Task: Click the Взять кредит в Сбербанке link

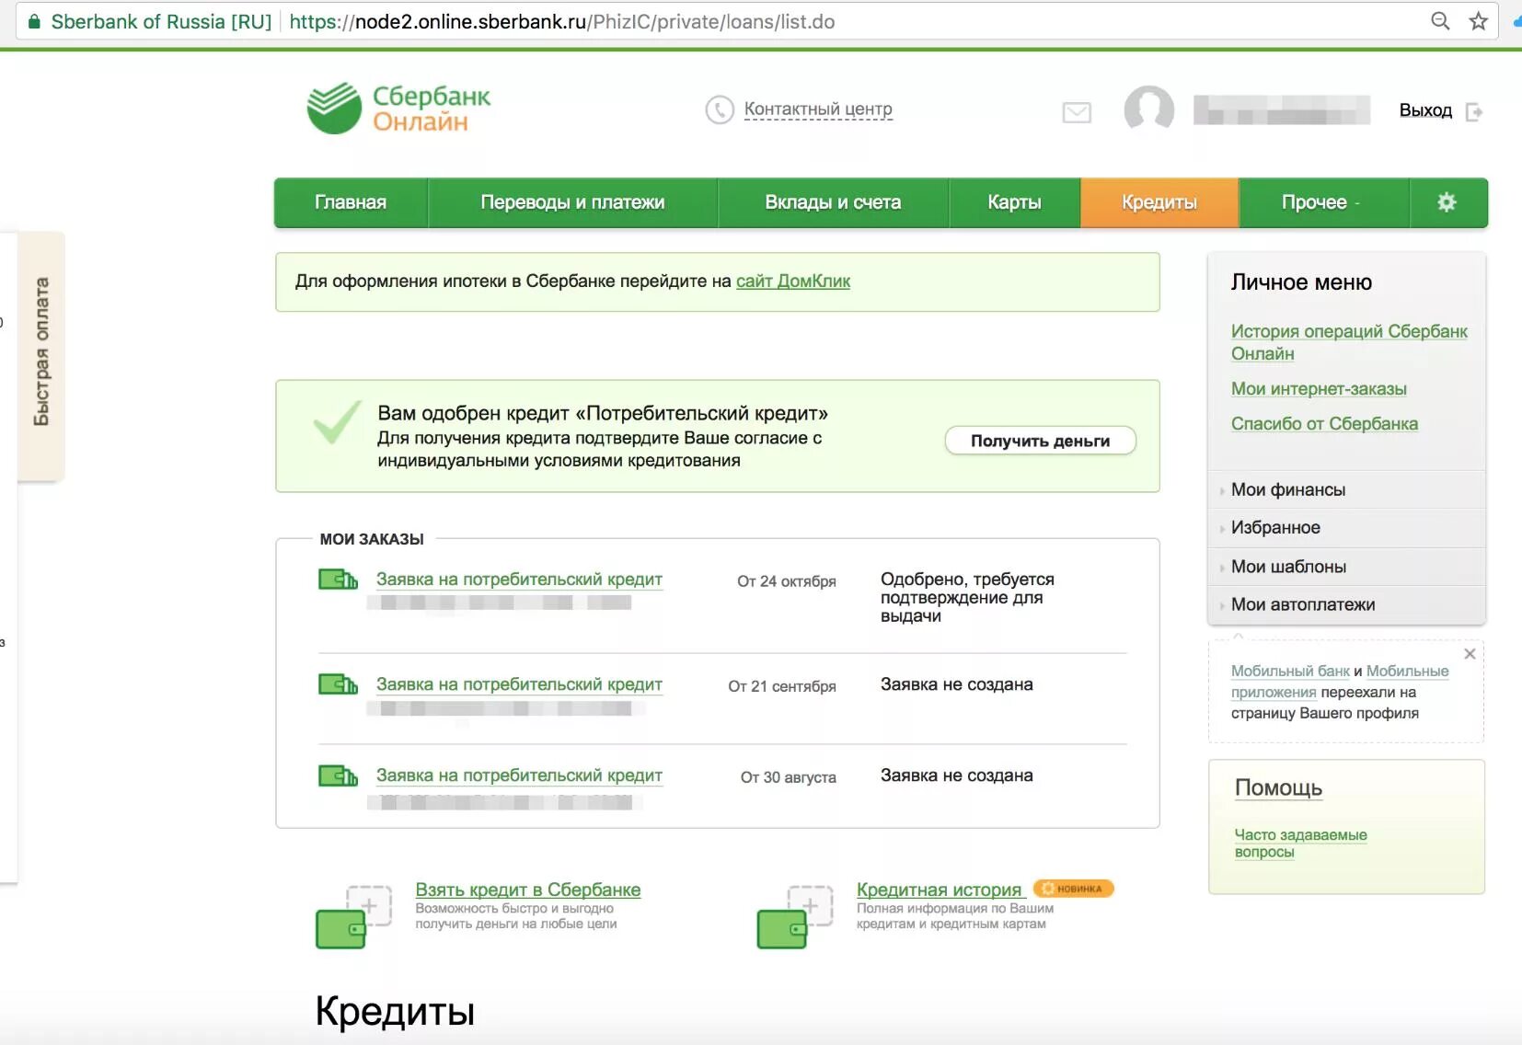Action: click(528, 890)
